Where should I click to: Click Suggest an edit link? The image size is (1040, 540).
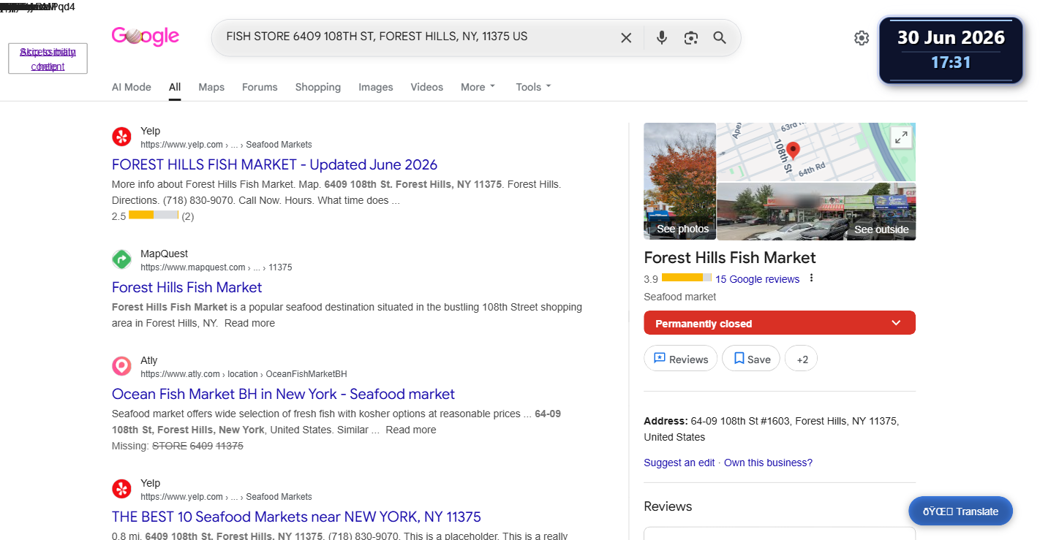click(x=679, y=463)
